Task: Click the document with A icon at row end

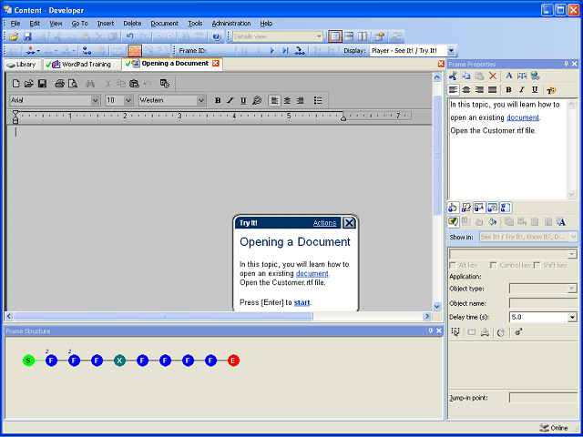Action: tap(561, 222)
